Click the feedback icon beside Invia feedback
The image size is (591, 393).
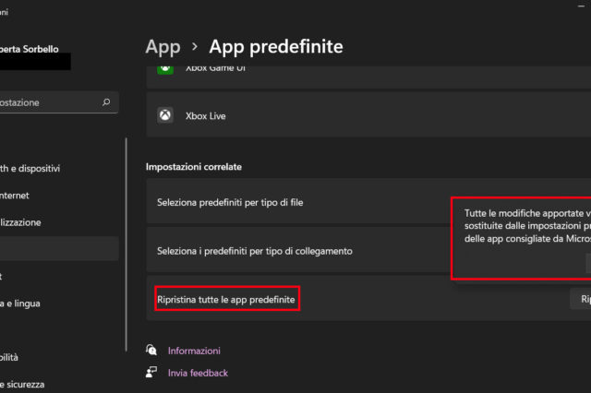point(151,373)
